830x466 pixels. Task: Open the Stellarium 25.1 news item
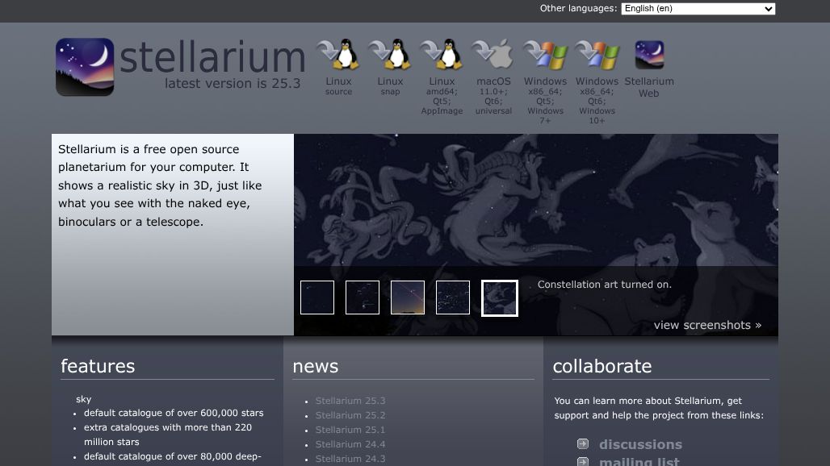point(350,430)
